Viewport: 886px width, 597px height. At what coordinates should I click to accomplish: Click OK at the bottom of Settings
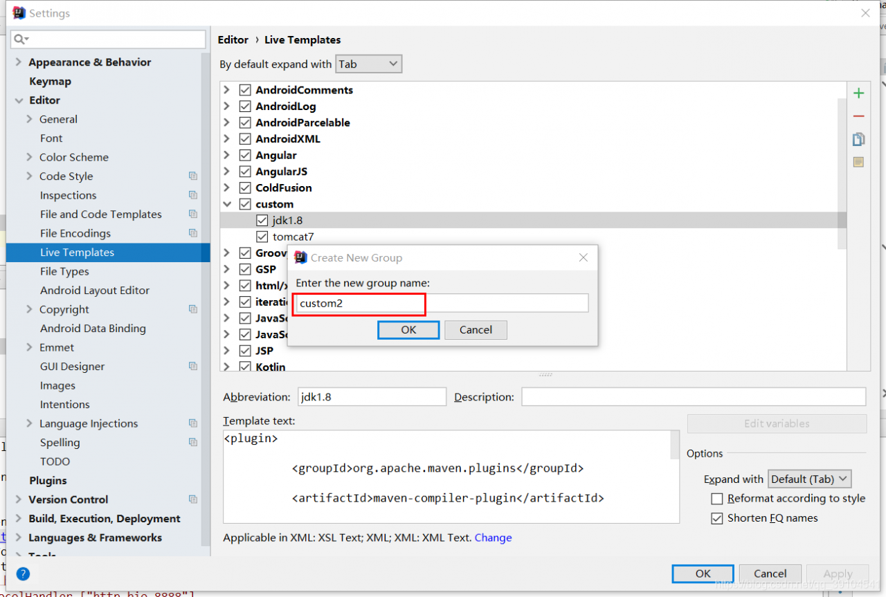coord(703,573)
